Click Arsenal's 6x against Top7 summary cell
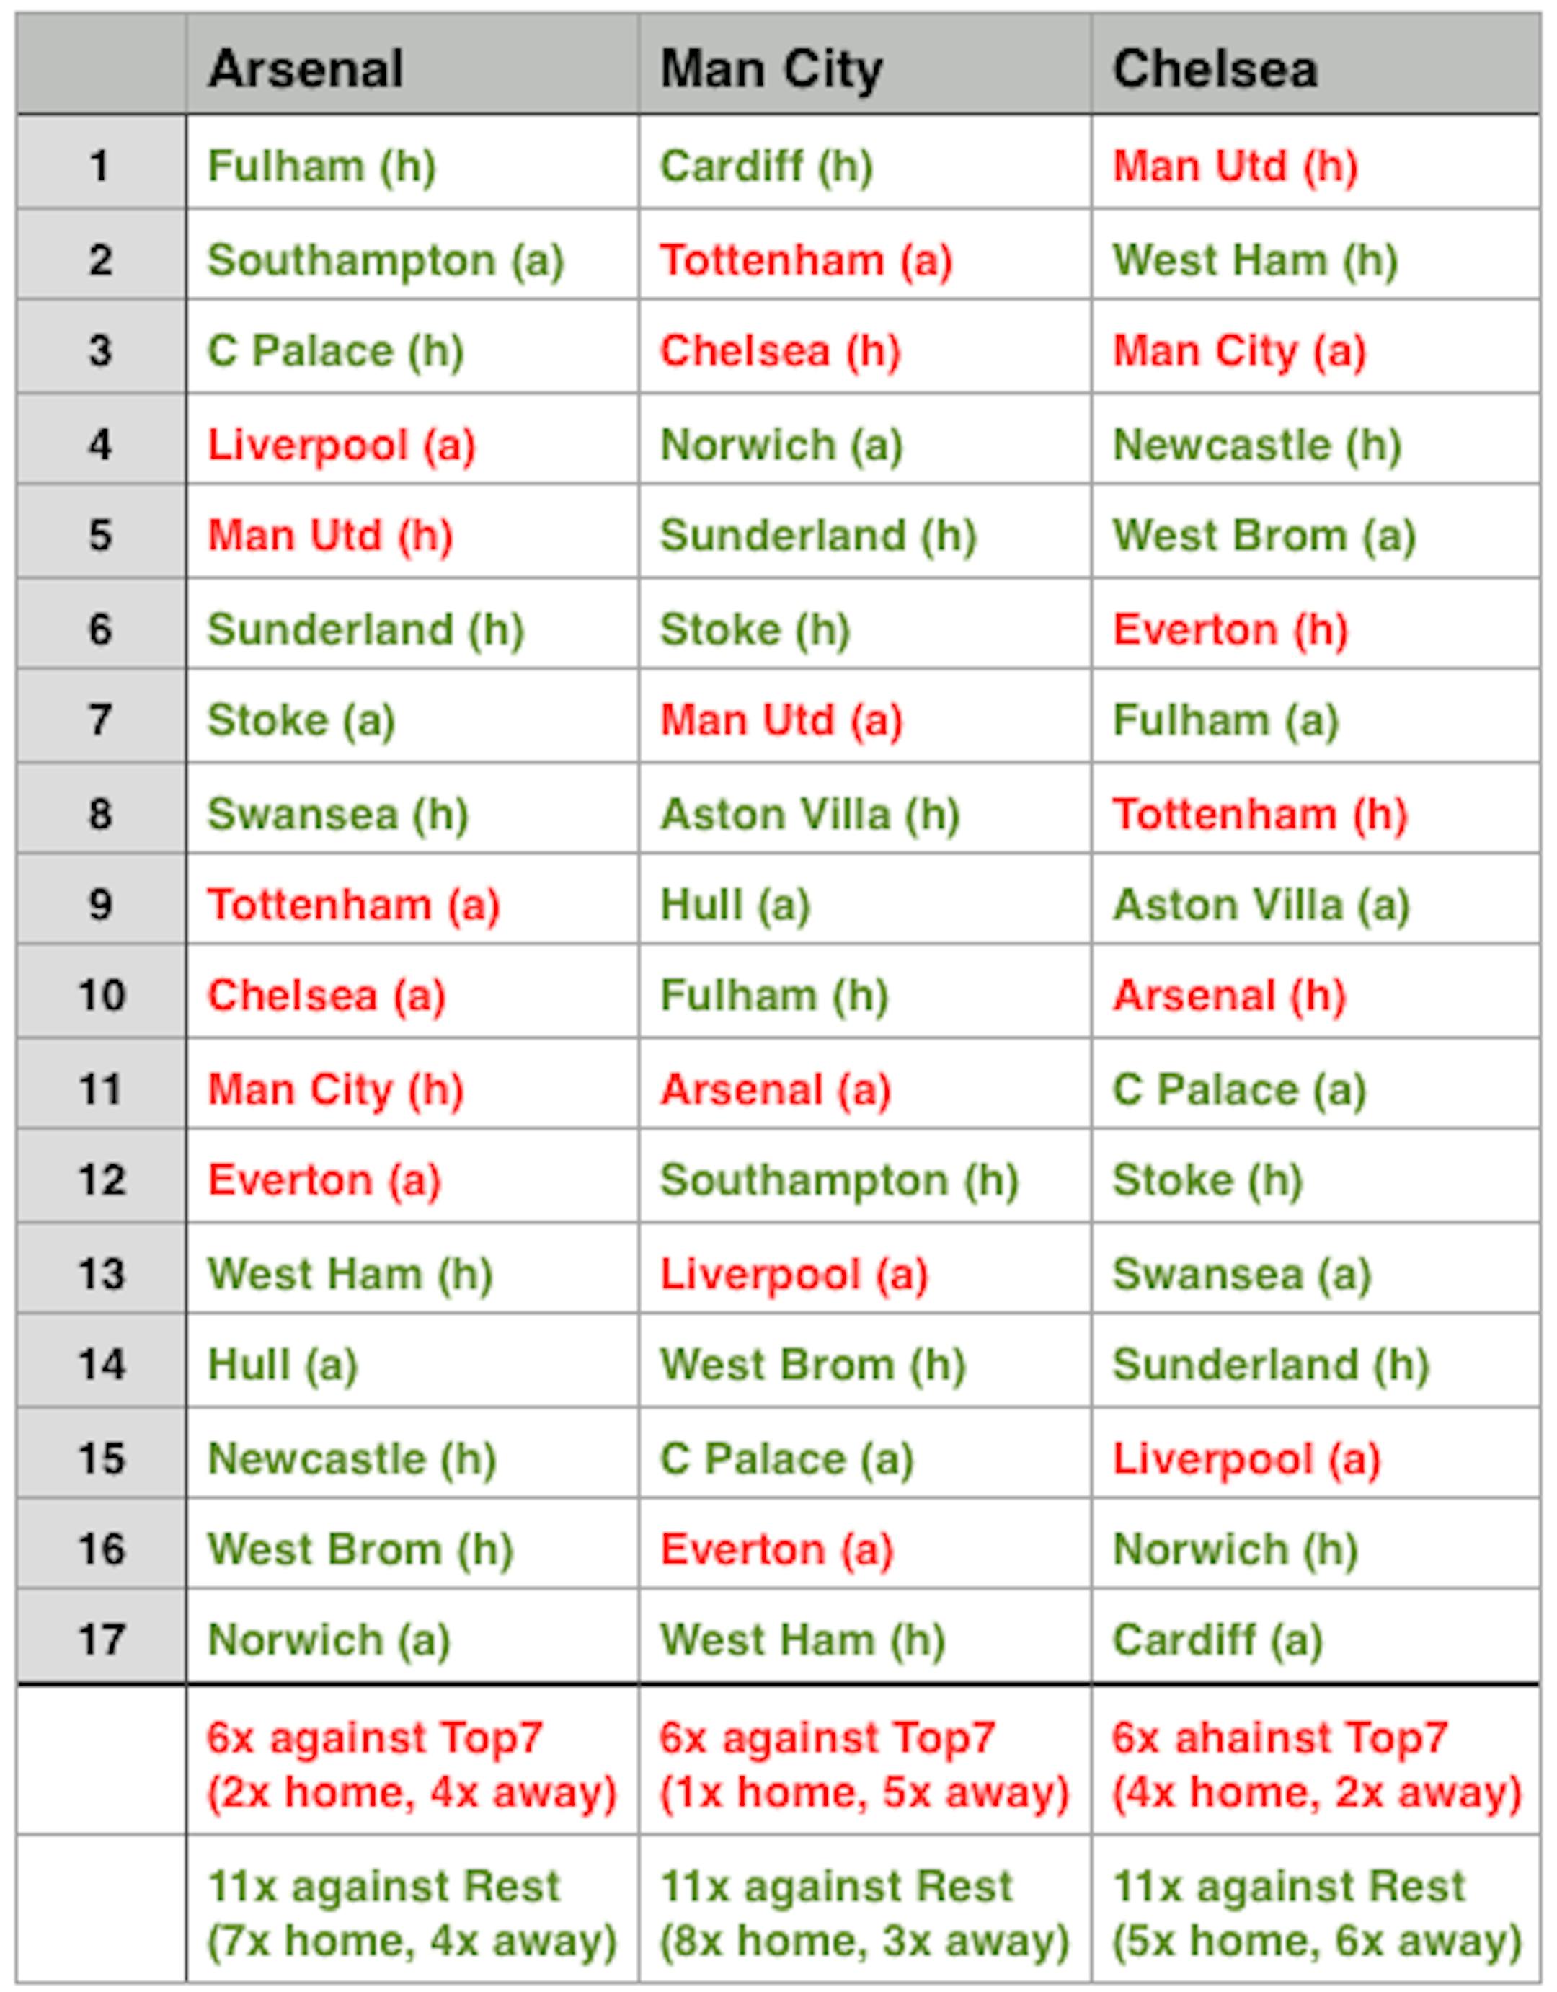 [x=412, y=1765]
